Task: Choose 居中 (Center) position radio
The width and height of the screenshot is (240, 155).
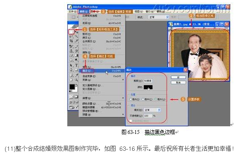Action: [143, 99]
